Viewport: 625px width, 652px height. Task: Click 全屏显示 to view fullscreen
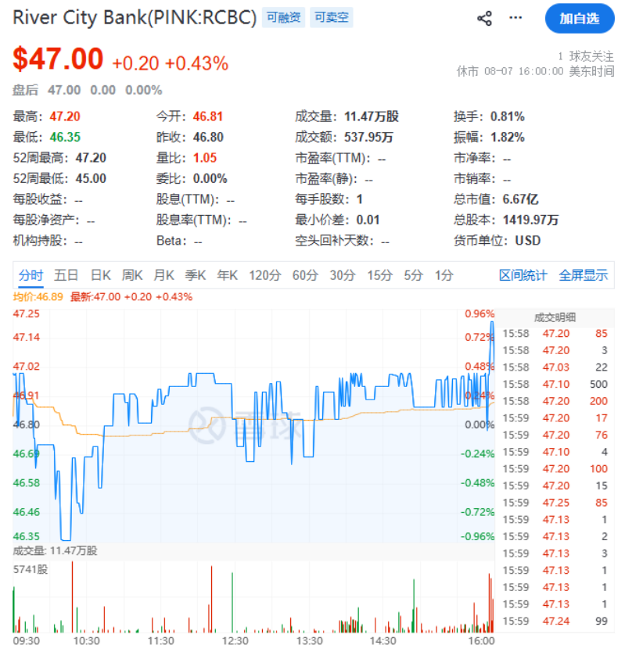click(x=583, y=275)
